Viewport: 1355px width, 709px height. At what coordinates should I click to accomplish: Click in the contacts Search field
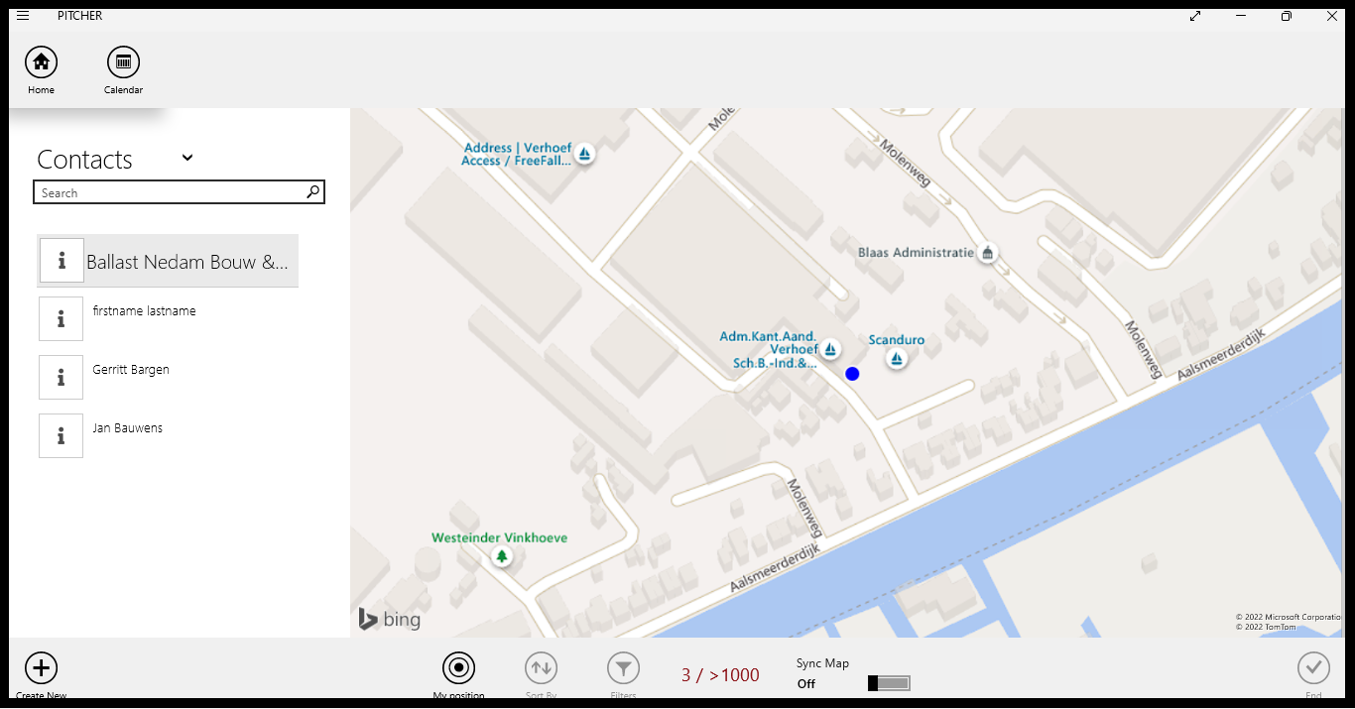click(x=169, y=192)
